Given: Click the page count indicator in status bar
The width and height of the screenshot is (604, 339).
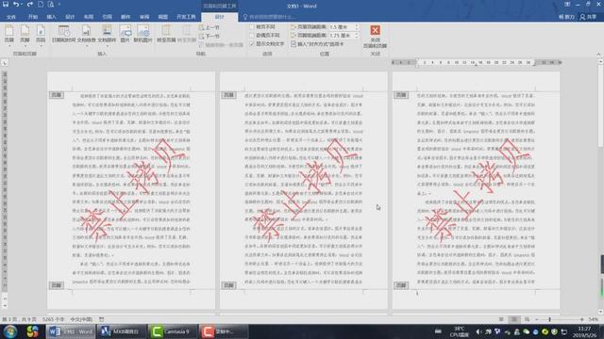Looking at the screenshot, I should point(19,319).
